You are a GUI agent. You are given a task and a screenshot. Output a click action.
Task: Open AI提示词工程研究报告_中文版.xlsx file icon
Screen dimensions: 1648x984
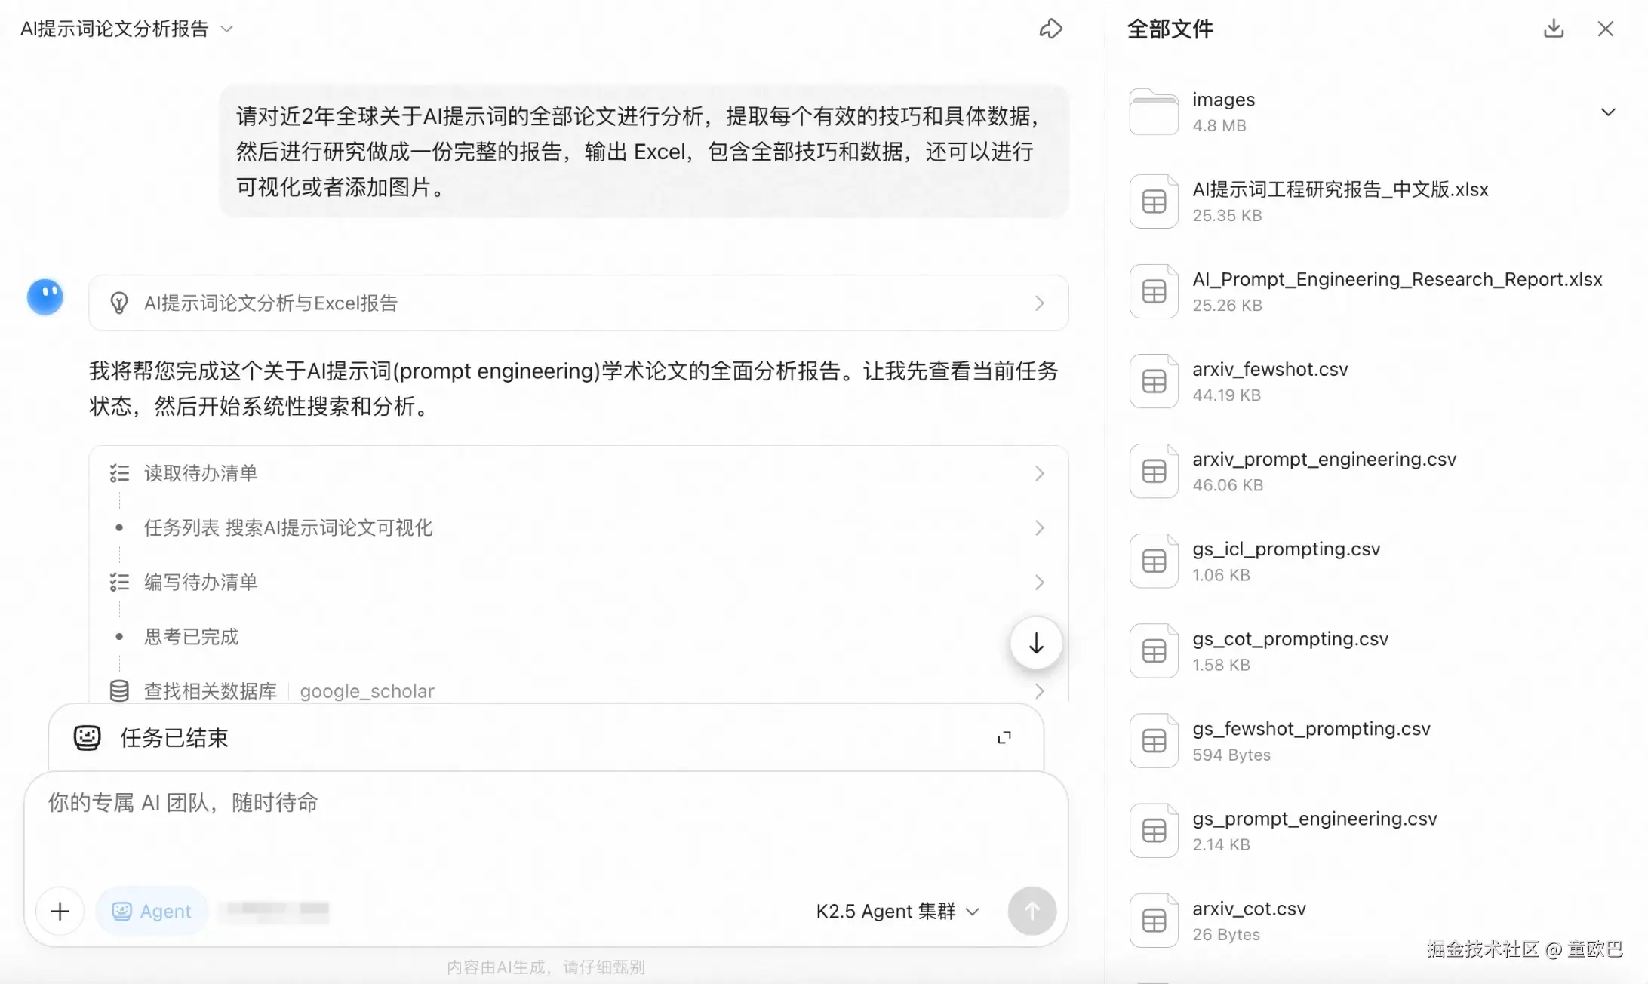tap(1153, 201)
